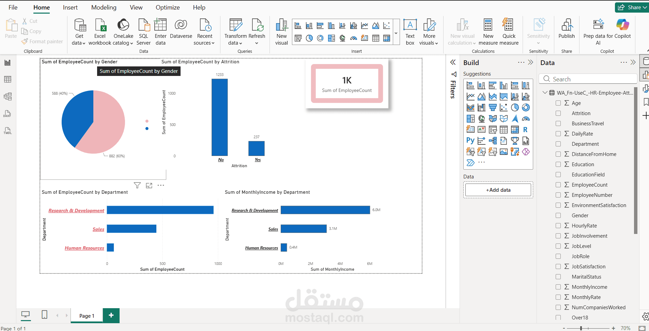Check the Attrition field checkbox

[558, 113]
